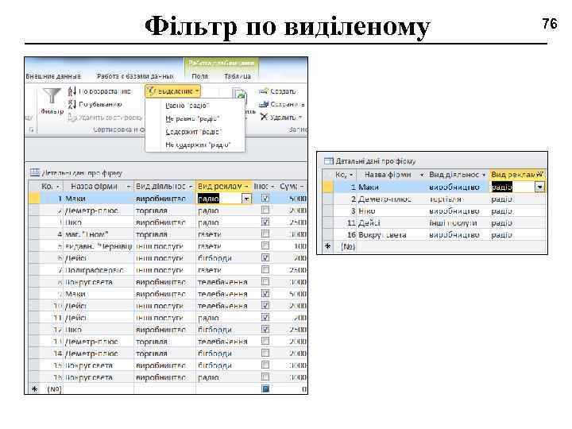Click the select-all corner of the full table
Screen dimensions: 572x429
click(34, 186)
